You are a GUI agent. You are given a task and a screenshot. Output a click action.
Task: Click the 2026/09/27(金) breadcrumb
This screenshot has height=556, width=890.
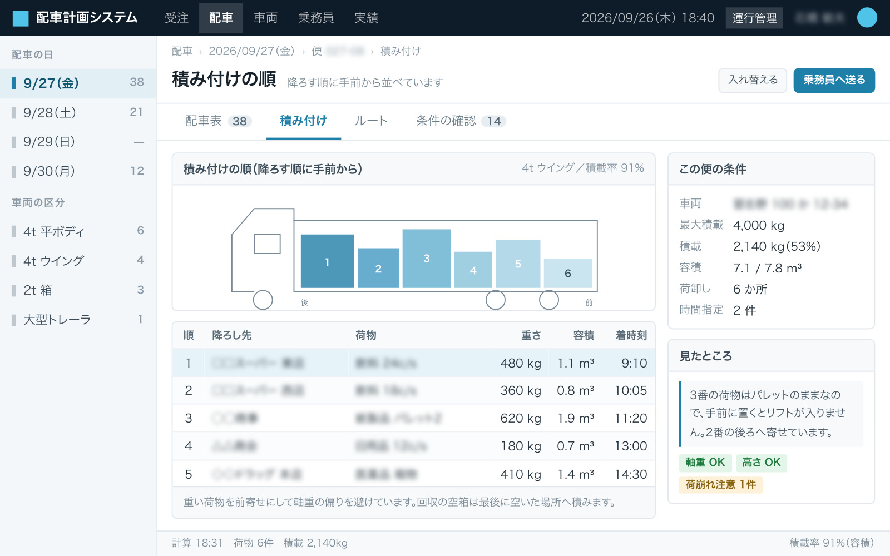point(251,51)
